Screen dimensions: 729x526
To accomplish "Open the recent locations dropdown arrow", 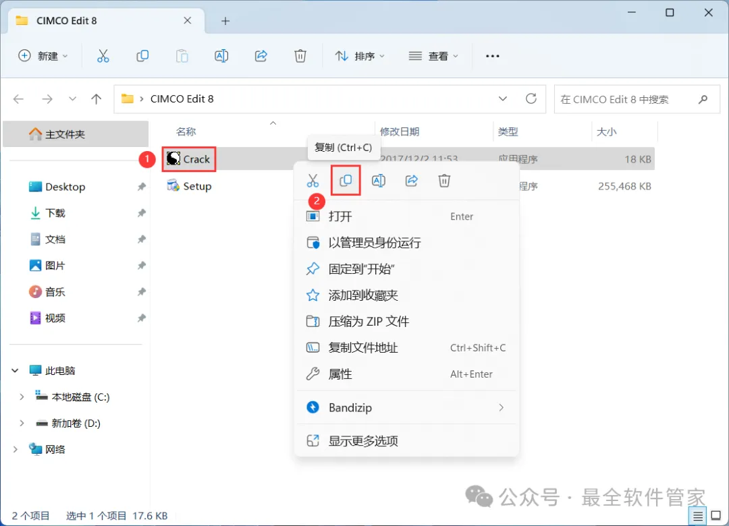I will click(x=72, y=99).
